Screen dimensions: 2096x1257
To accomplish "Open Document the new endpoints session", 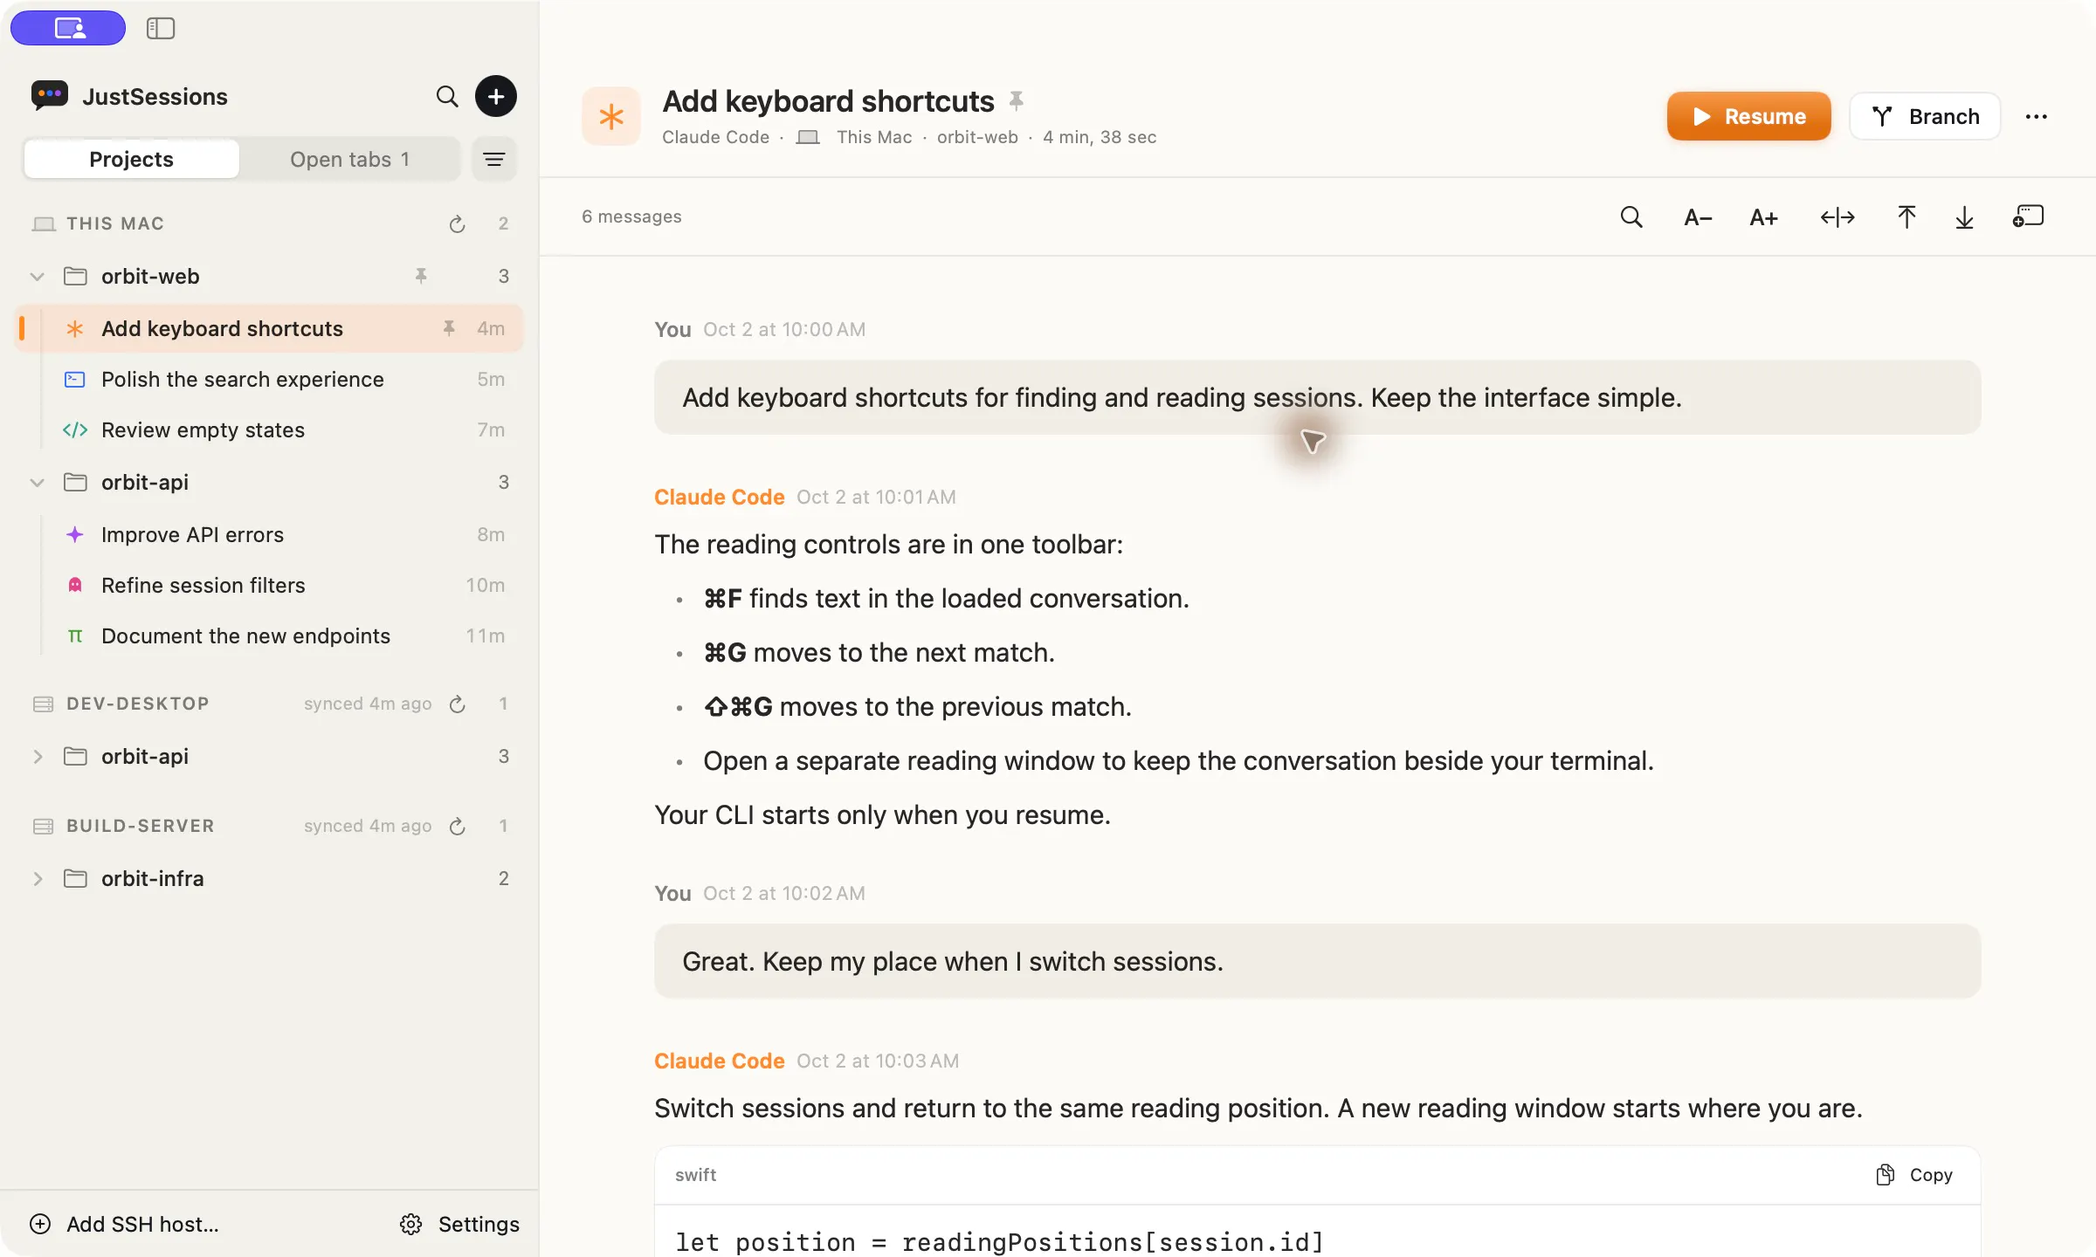I will tap(269, 635).
